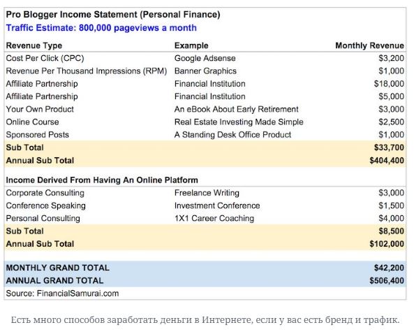Select the 1X1 Career Coaching cell
414x332 pixels.
[x=214, y=218]
